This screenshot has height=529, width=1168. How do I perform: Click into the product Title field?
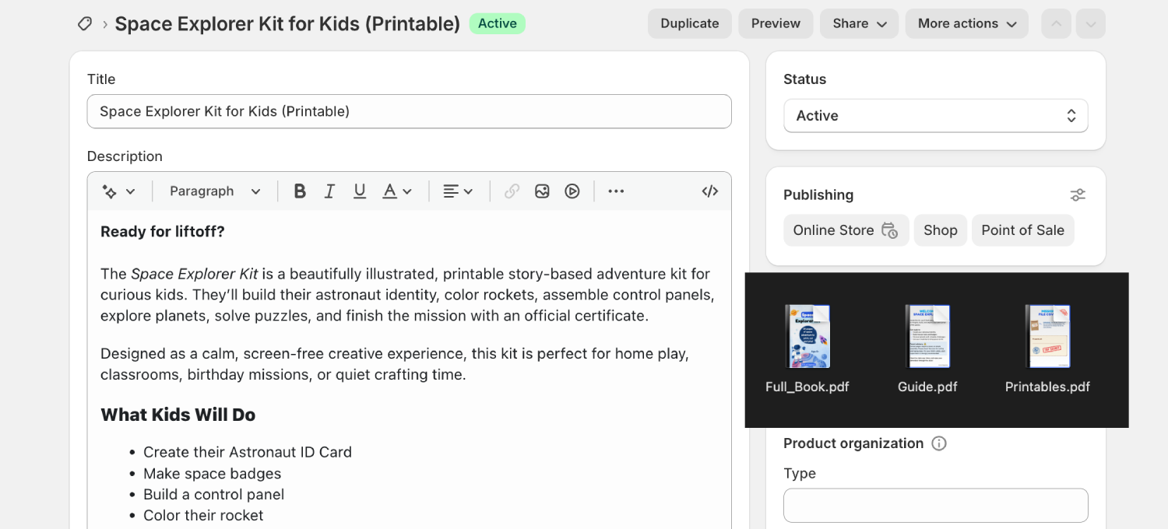point(409,111)
